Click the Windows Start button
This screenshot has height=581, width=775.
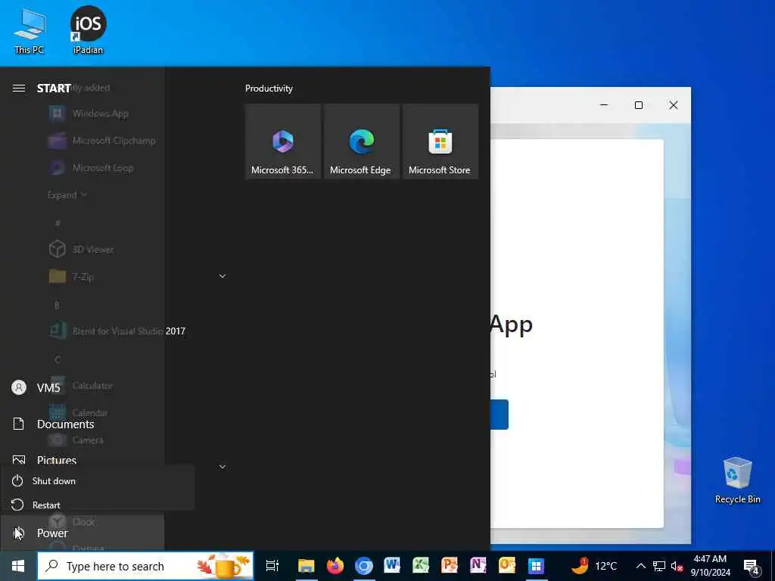tap(18, 566)
